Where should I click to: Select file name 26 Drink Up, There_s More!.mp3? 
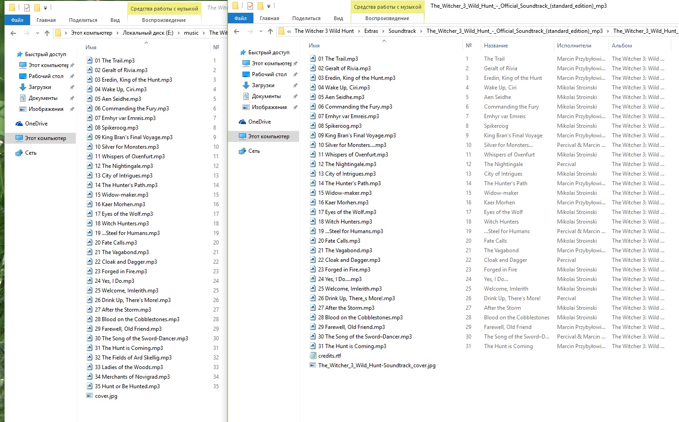coord(357,298)
